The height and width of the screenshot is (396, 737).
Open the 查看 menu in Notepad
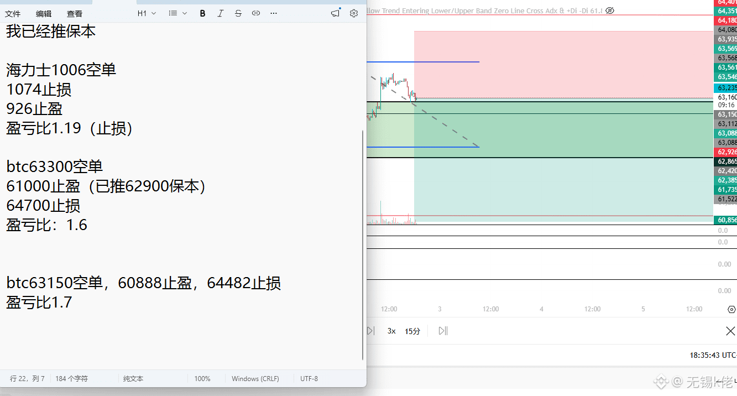[x=75, y=13]
